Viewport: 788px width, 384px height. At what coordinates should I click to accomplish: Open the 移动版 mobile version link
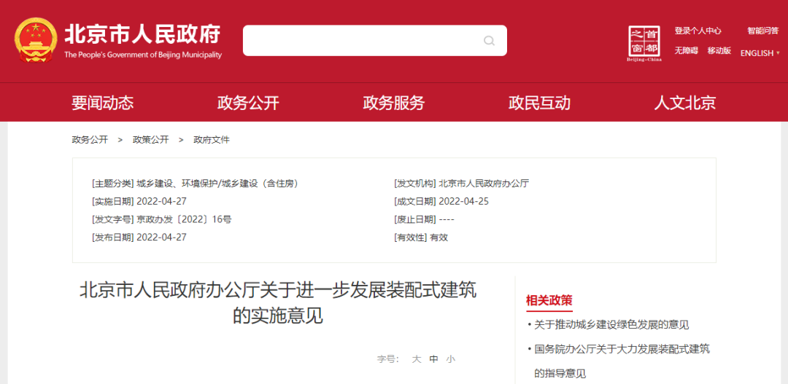coord(719,51)
